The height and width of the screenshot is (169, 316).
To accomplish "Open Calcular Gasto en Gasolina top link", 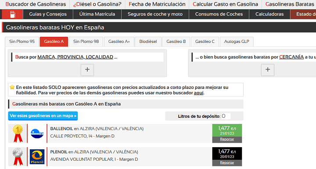I will 225,4.
